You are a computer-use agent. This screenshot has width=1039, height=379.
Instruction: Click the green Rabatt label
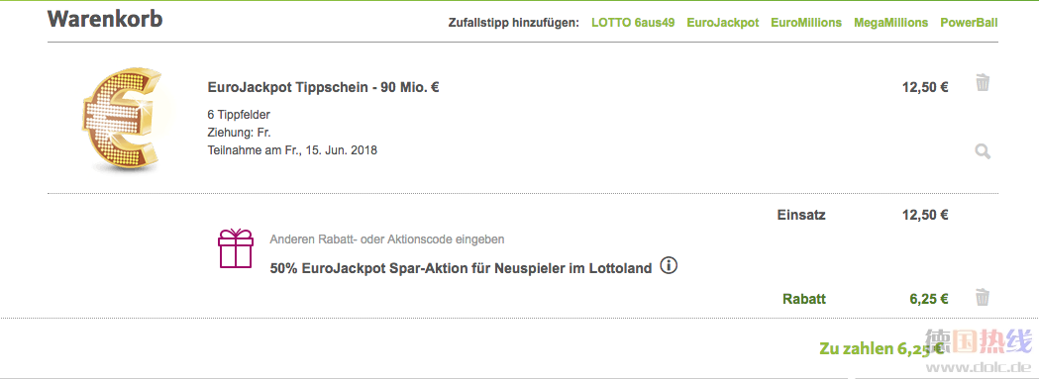pyautogui.click(x=804, y=299)
